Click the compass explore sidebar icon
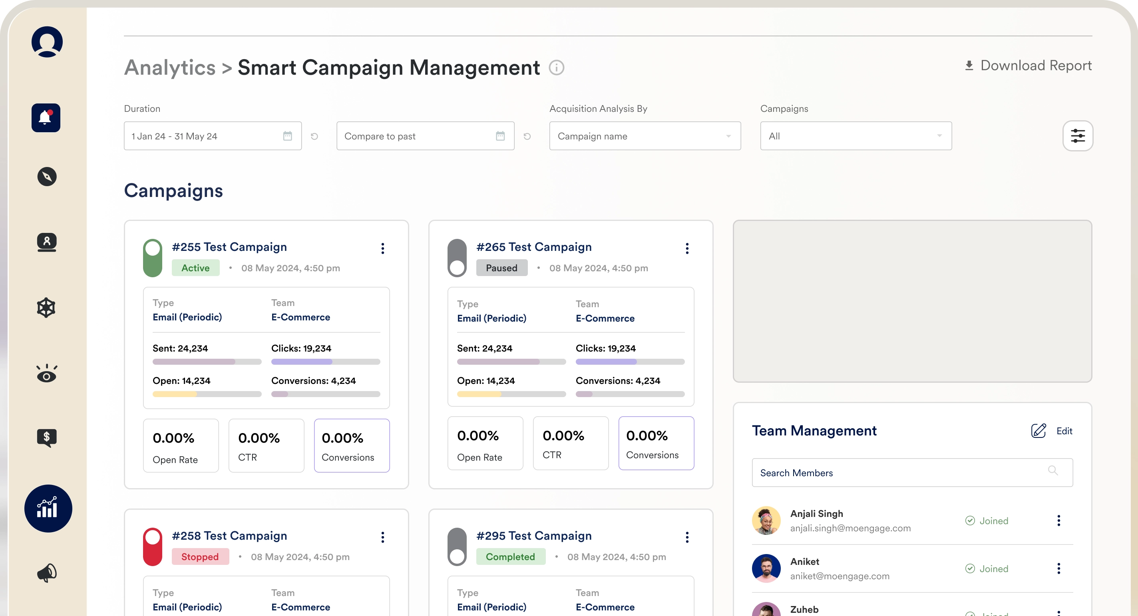The image size is (1138, 616). [x=47, y=177]
